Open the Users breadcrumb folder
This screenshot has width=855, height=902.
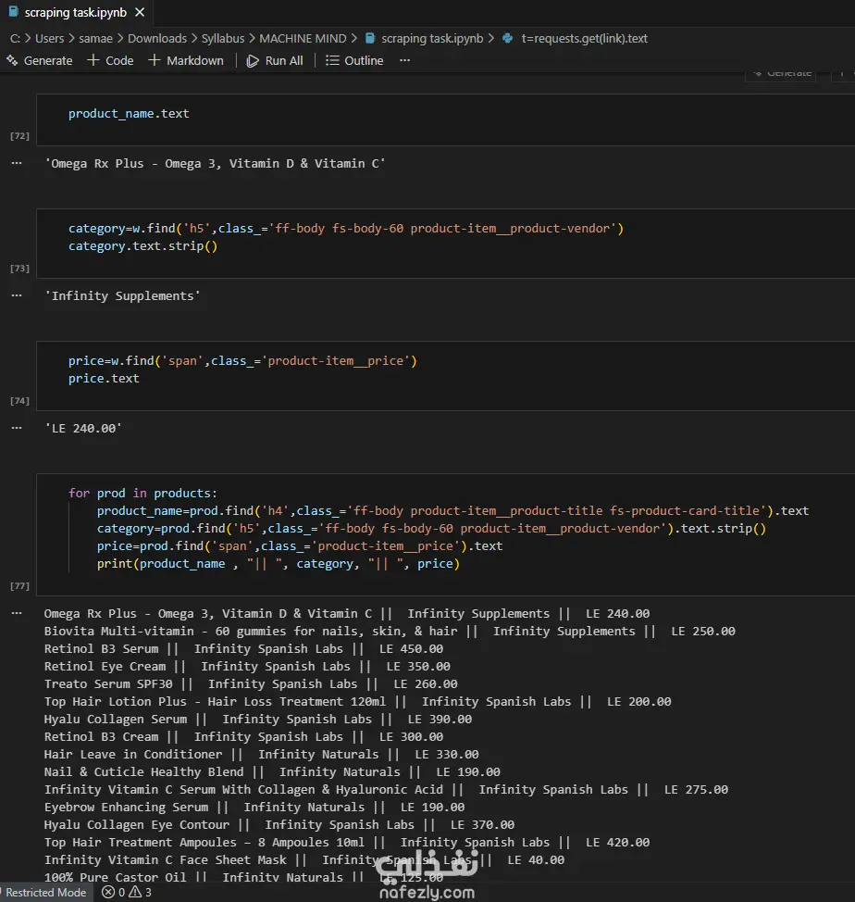[49, 39]
